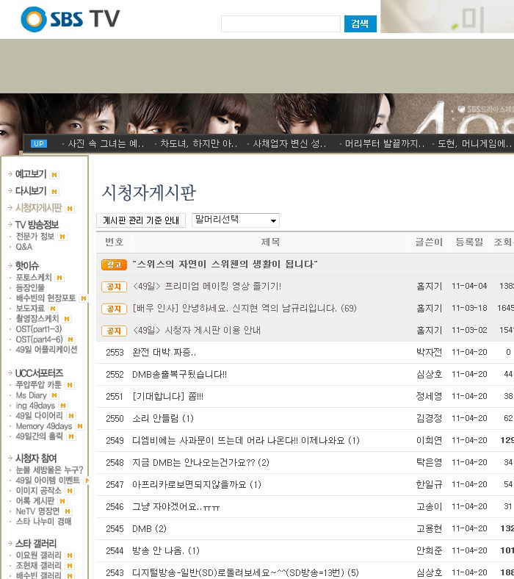The height and width of the screenshot is (579, 514).
Task: Open 핫이슈 sidebar section
Action: point(27,265)
